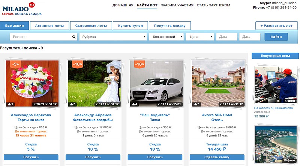Open the Рубрика dropdown
This screenshot has width=300, height=166.
113,37
